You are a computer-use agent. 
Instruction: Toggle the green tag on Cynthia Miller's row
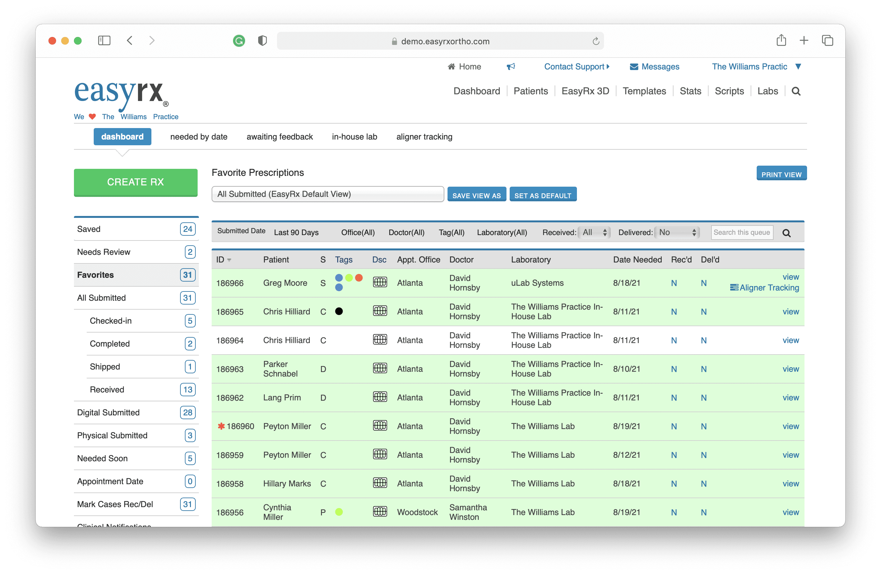pos(339,512)
